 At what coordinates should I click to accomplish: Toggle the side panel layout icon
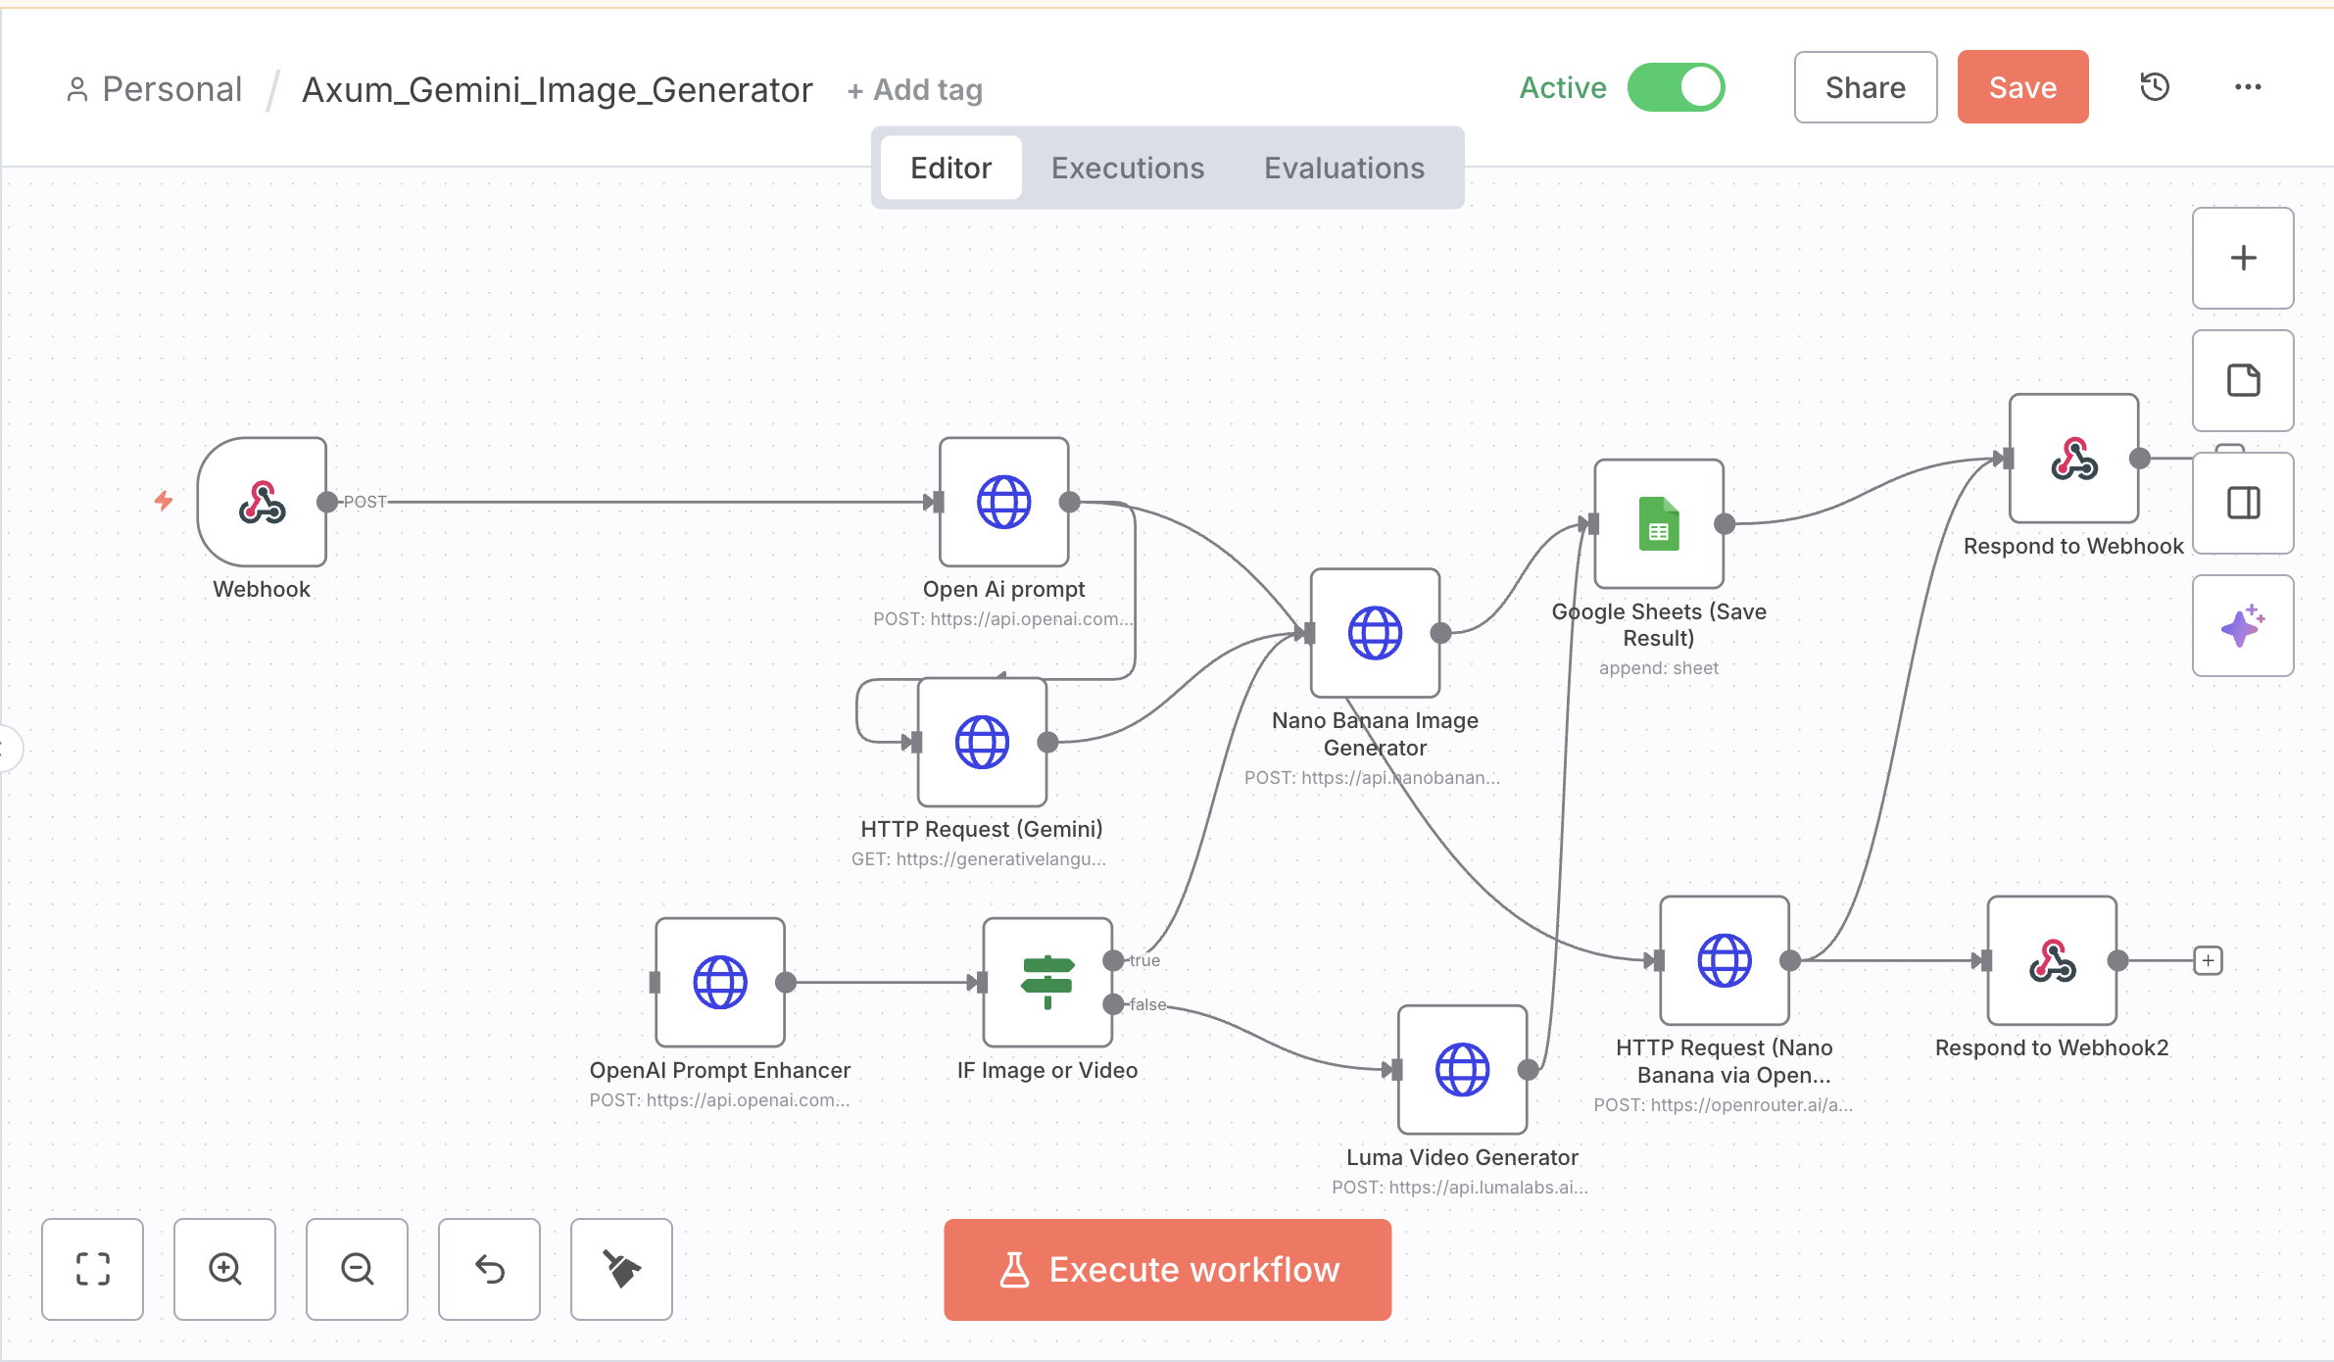[x=2242, y=503]
